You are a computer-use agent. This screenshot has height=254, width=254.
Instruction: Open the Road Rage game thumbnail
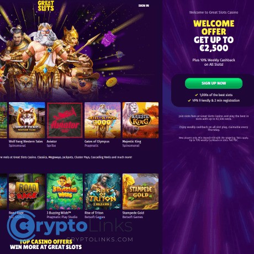point(27,192)
